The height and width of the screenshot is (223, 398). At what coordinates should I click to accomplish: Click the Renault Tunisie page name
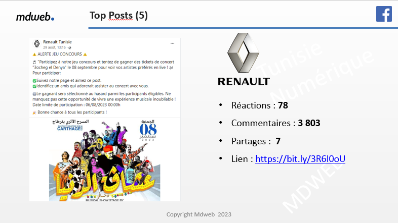coord(57,42)
